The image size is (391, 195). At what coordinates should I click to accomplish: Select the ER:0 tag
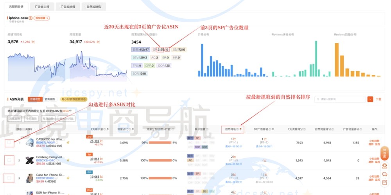(165, 57)
